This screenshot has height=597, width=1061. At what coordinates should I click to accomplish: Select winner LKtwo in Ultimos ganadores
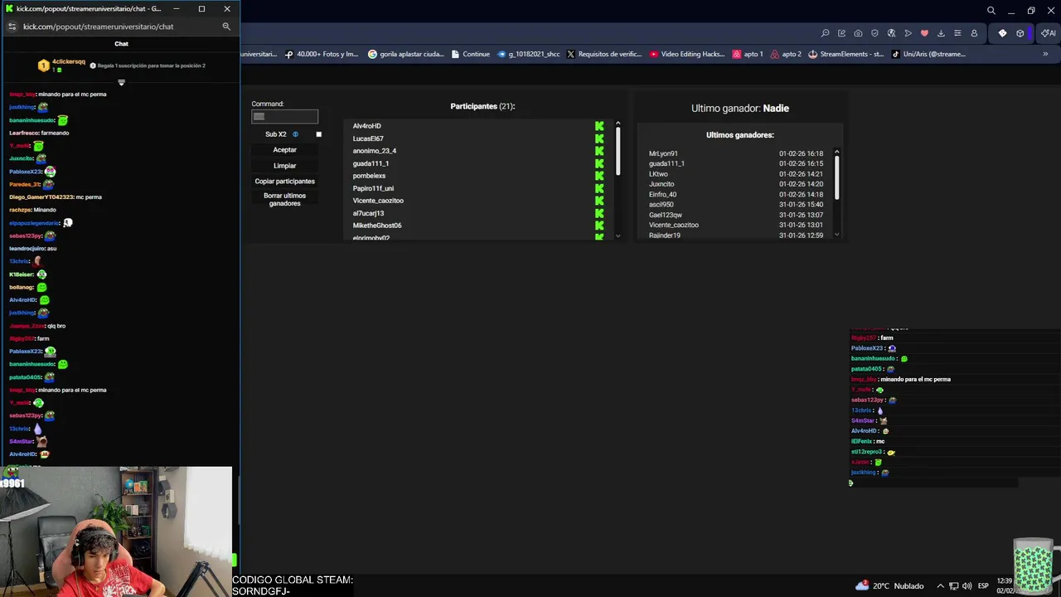[658, 174]
